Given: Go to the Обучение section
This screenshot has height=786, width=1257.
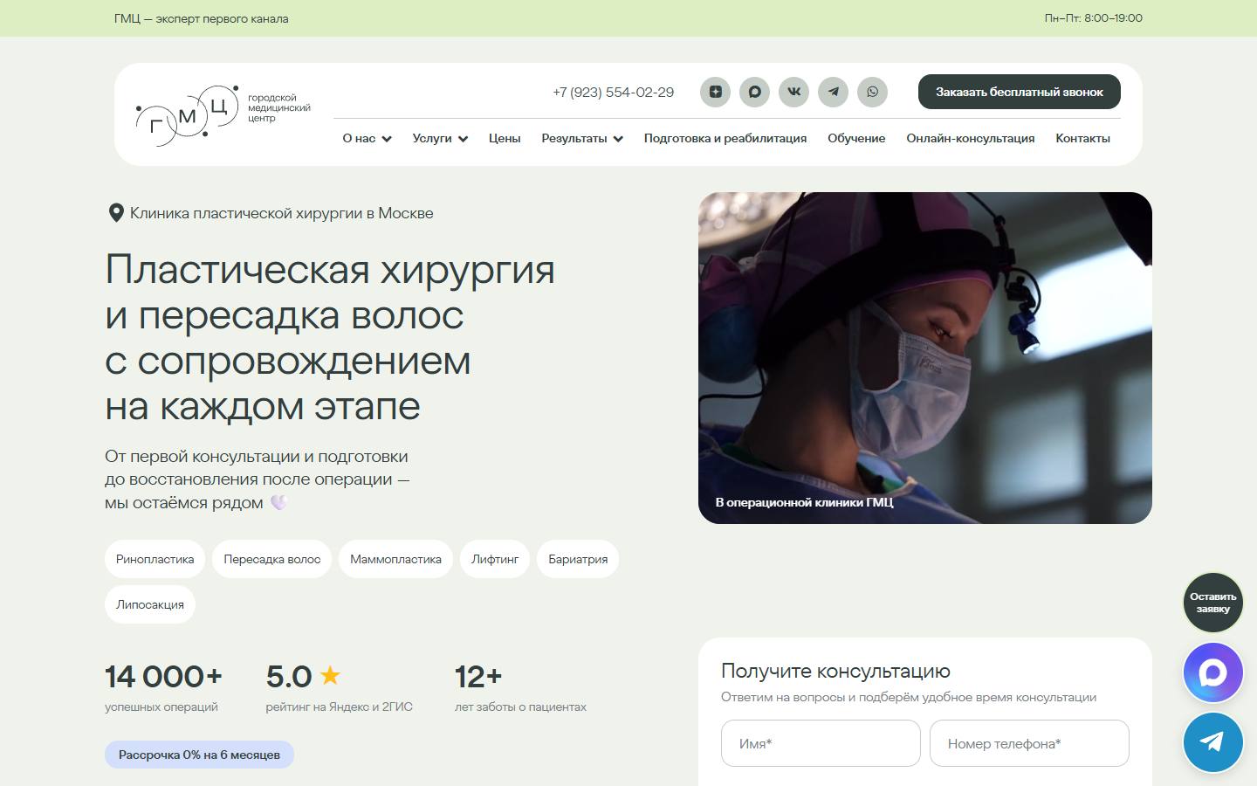Looking at the screenshot, I should pyautogui.click(x=856, y=138).
